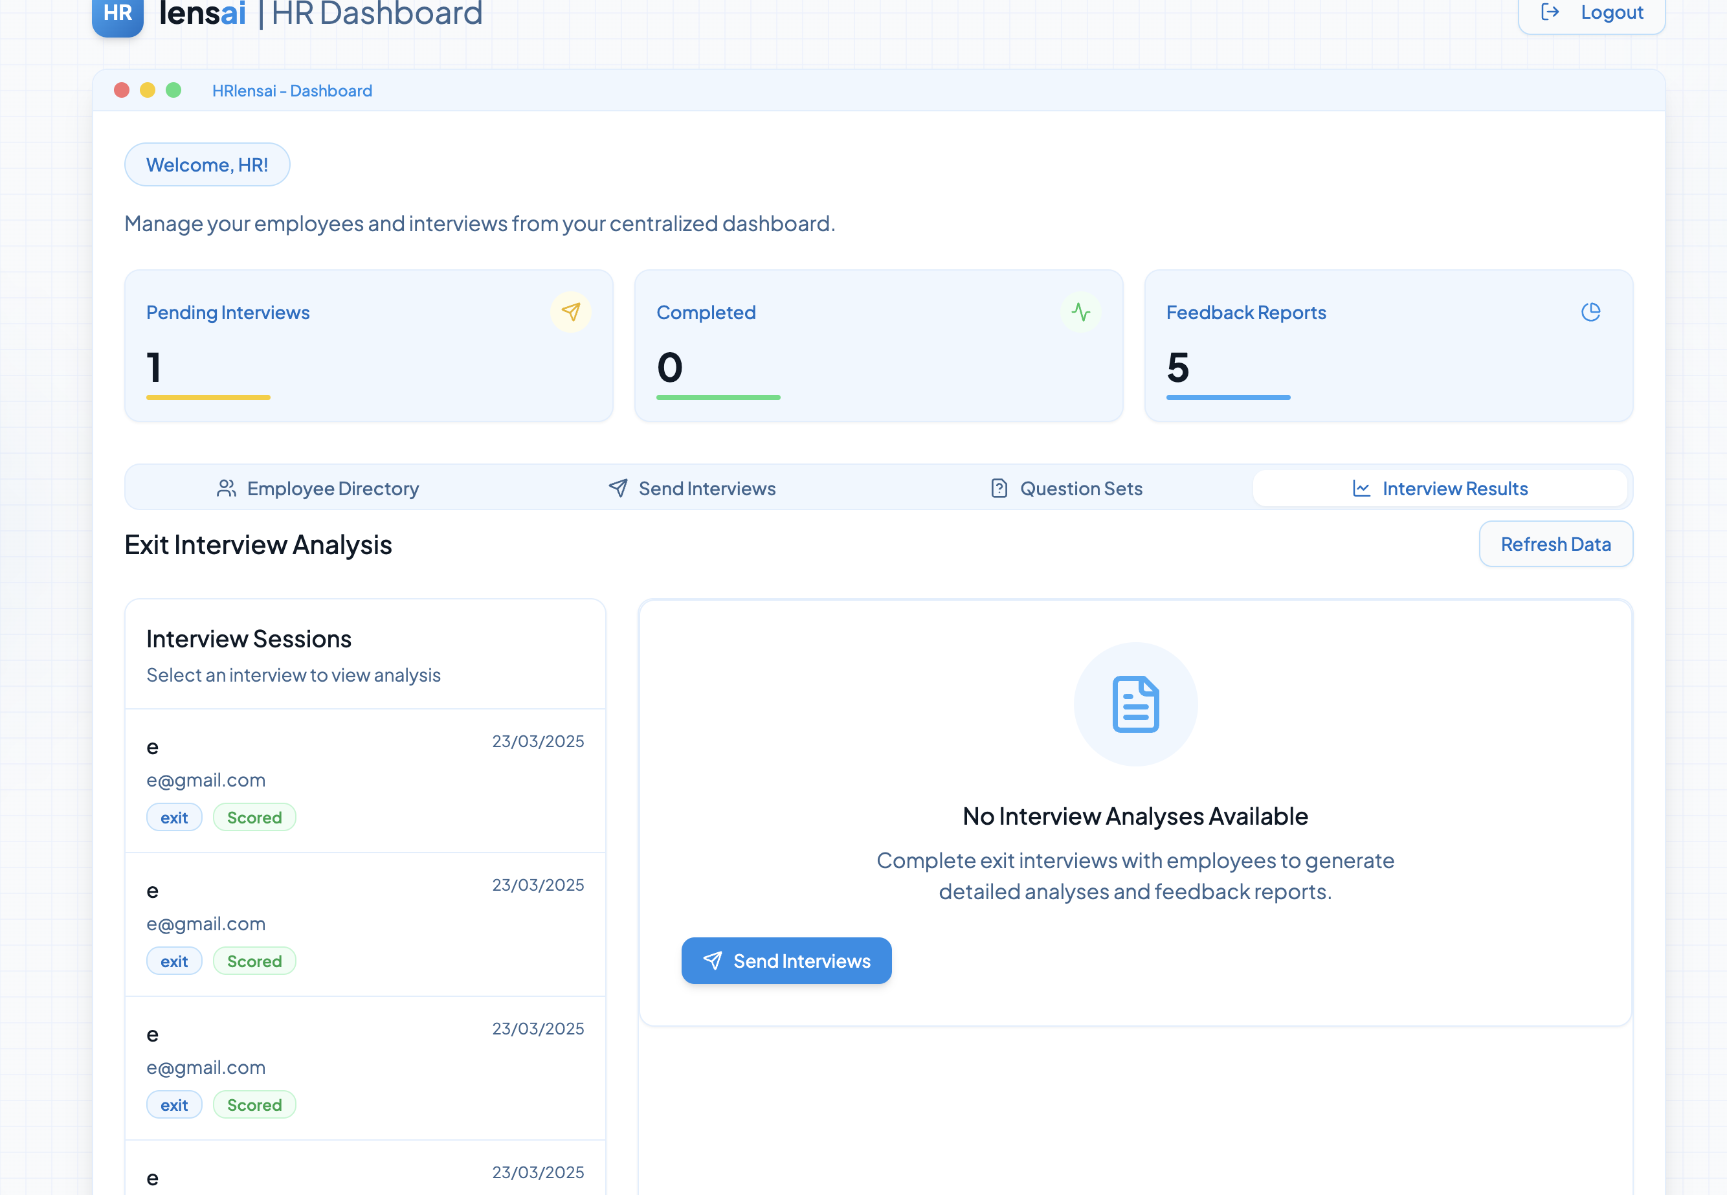Log out of the dashboard

[x=1592, y=13]
